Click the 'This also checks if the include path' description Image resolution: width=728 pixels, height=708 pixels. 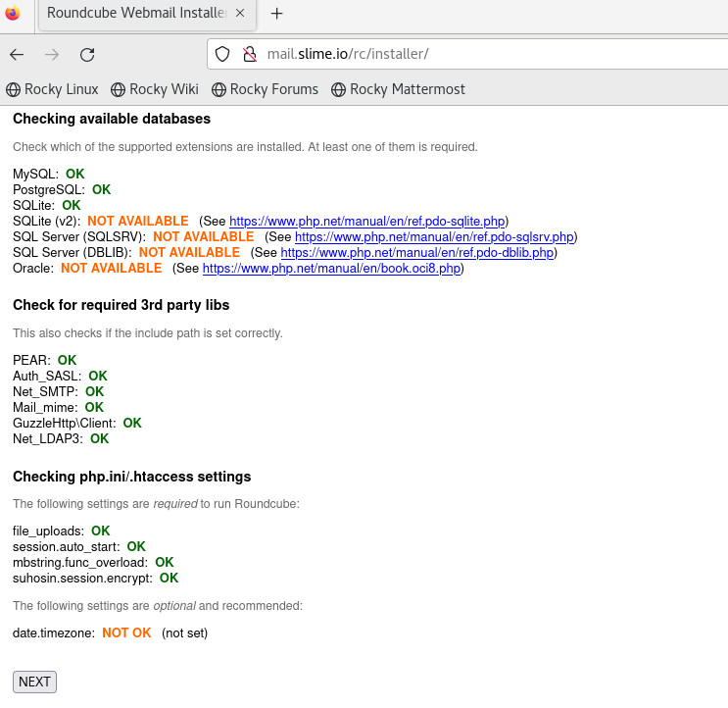(x=148, y=333)
